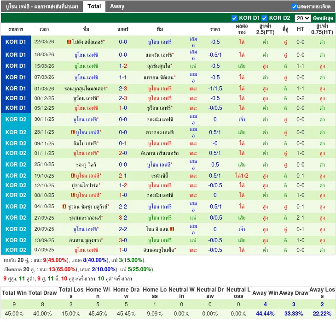Click the 2-3 score in 01/03/26 row
Screen dimensions: 336x322
(123, 89)
